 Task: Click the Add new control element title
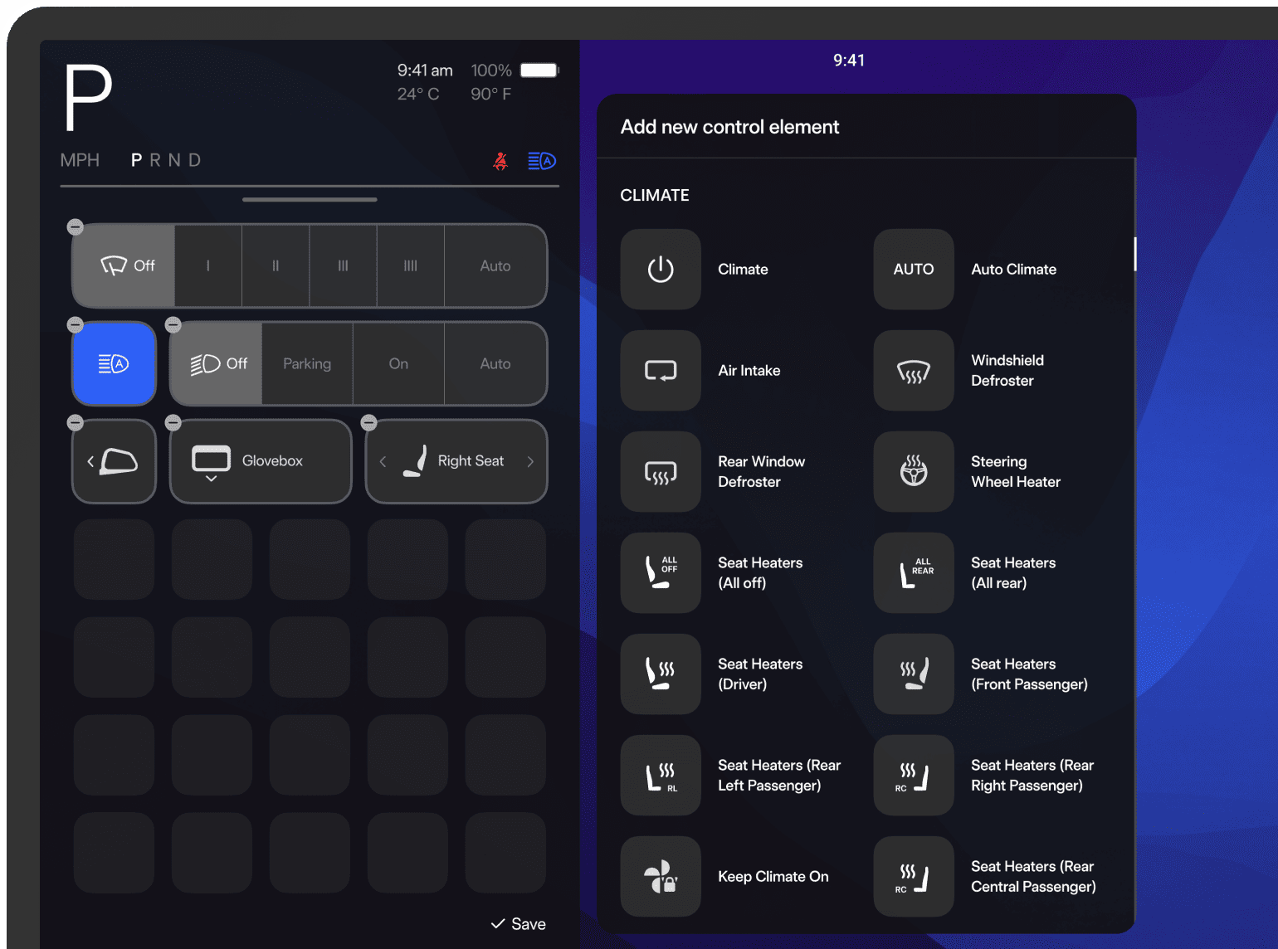point(730,127)
